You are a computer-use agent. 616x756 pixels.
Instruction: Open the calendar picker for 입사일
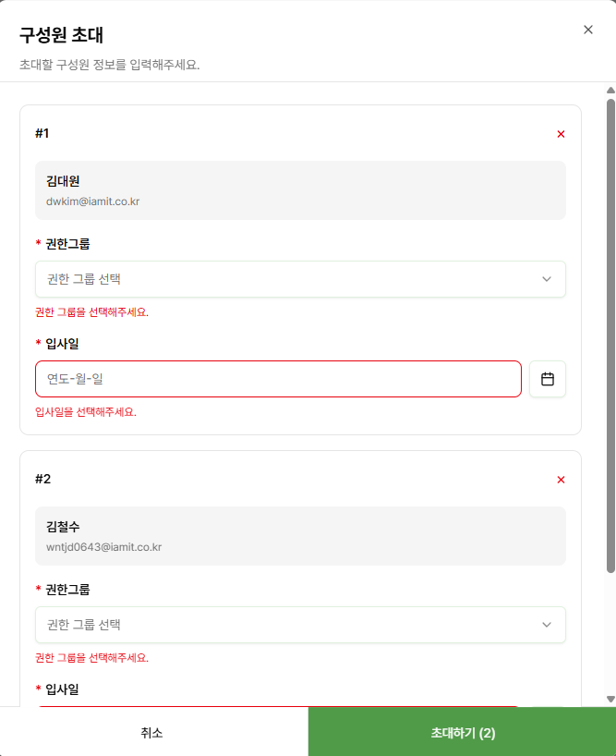[547, 379]
